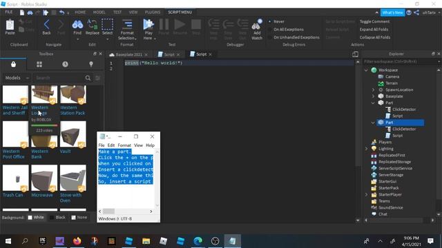Open the Toolbox Creations lightbulb tab
This screenshot has height=248, width=442.
pos(91,64)
